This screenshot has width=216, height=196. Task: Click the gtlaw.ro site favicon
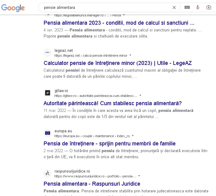coord(47,93)
